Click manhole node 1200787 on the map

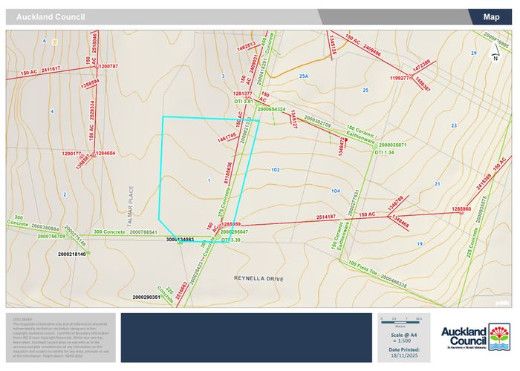point(96,68)
